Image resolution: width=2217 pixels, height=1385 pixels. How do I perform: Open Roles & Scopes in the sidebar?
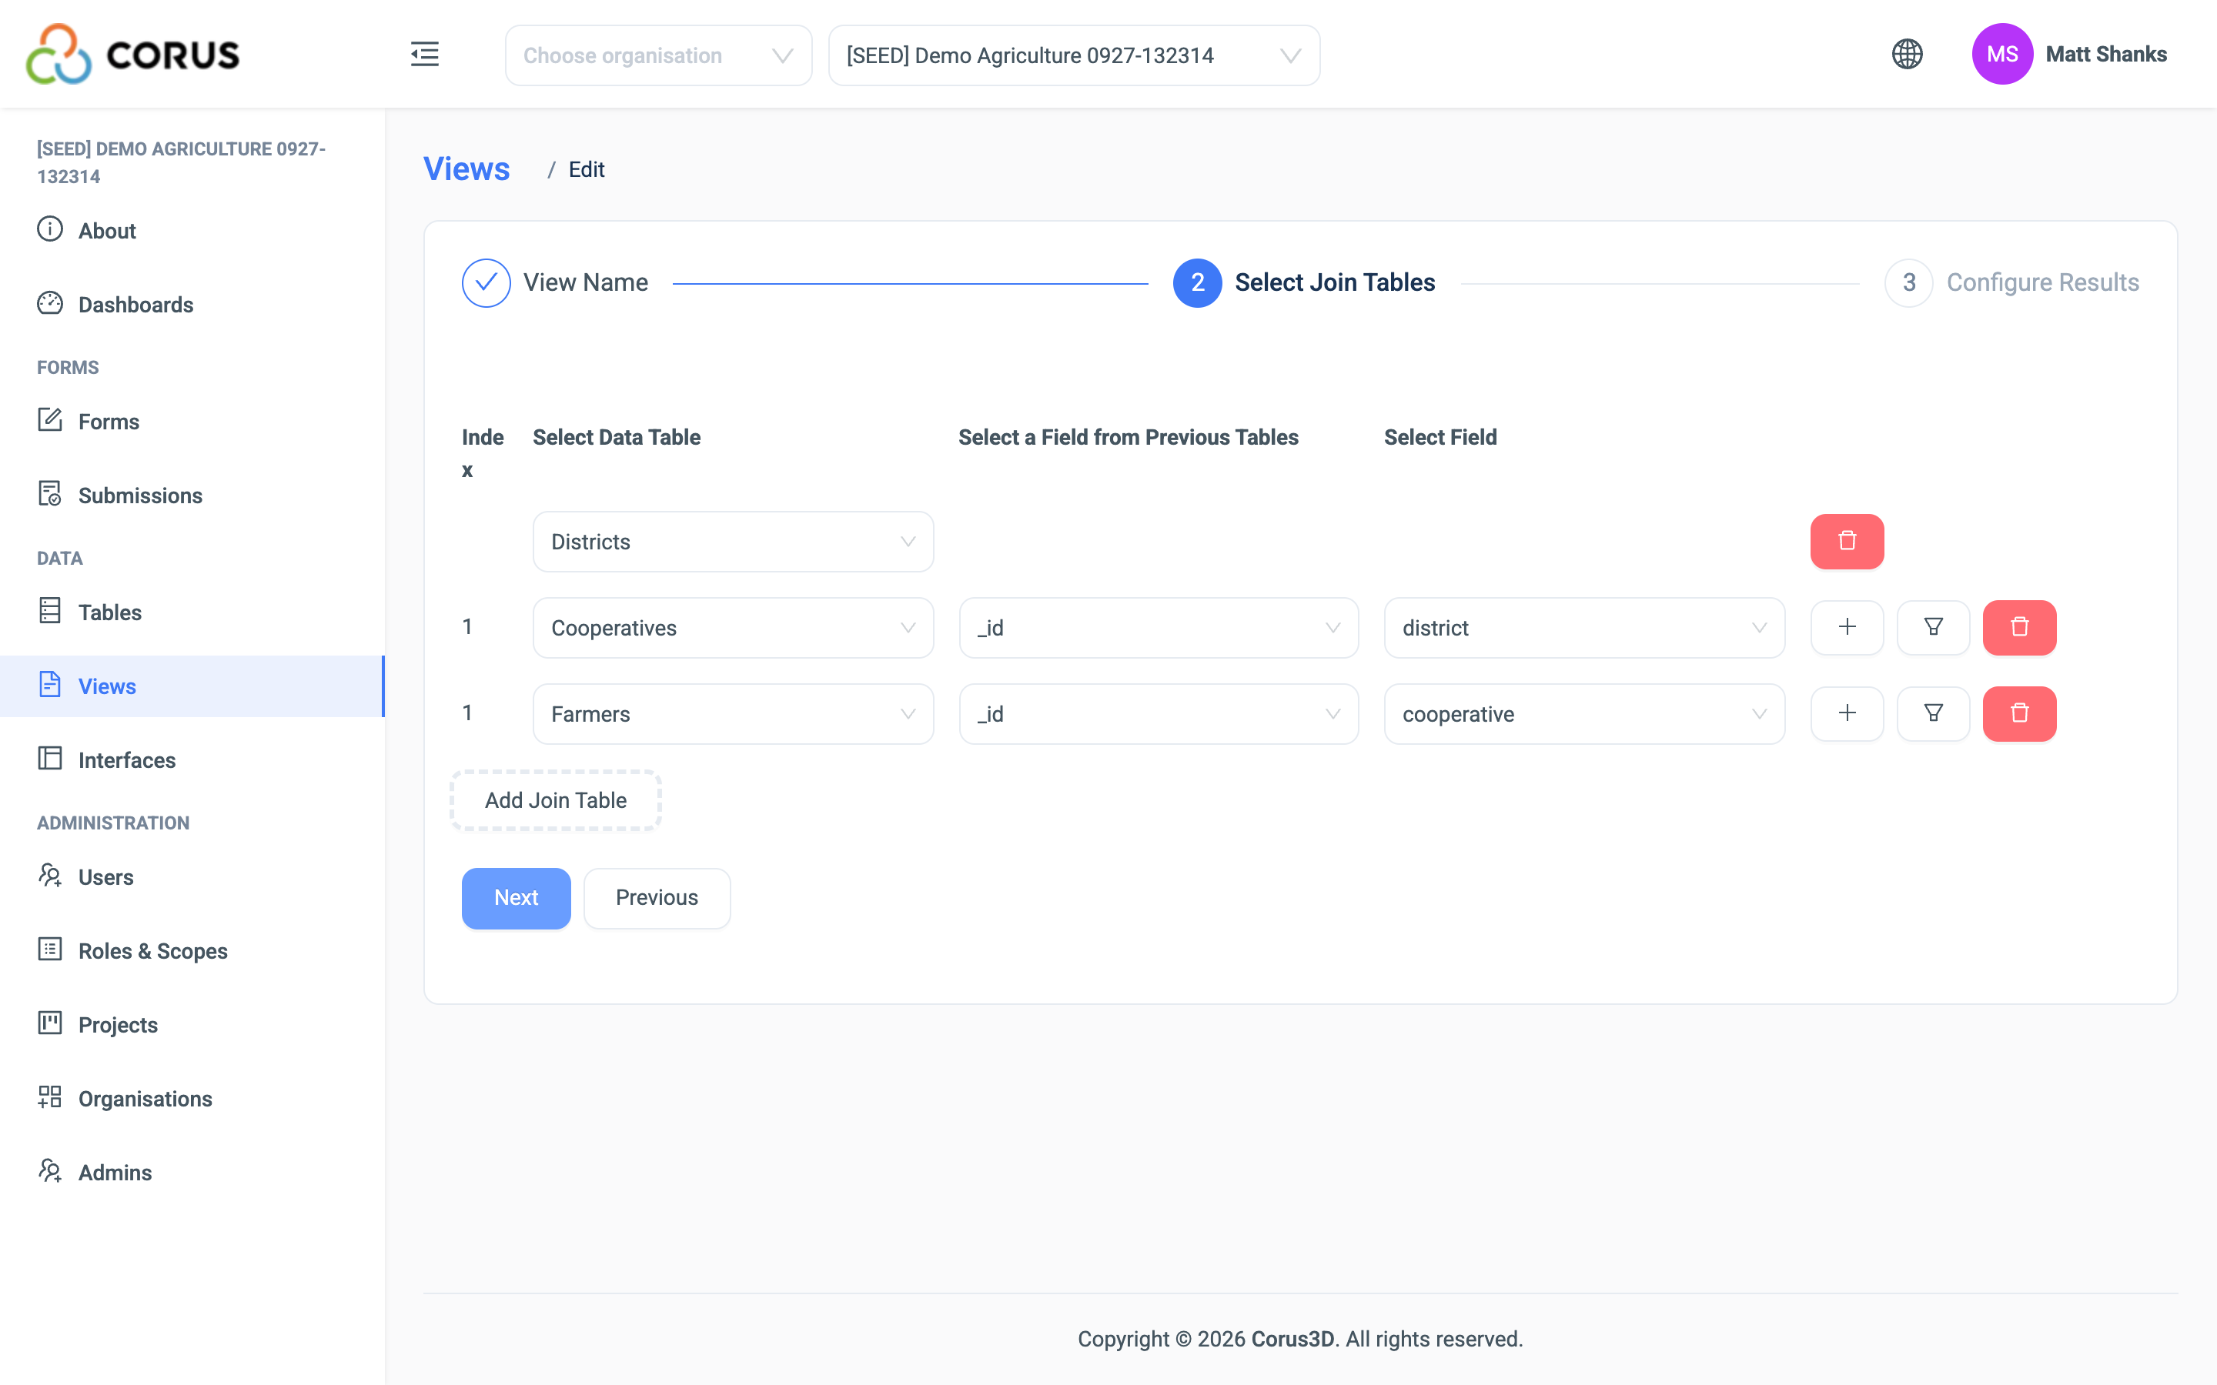click(x=192, y=951)
